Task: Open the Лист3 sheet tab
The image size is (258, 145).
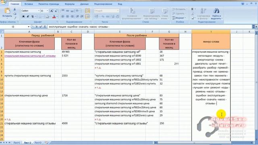Action: (38, 143)
